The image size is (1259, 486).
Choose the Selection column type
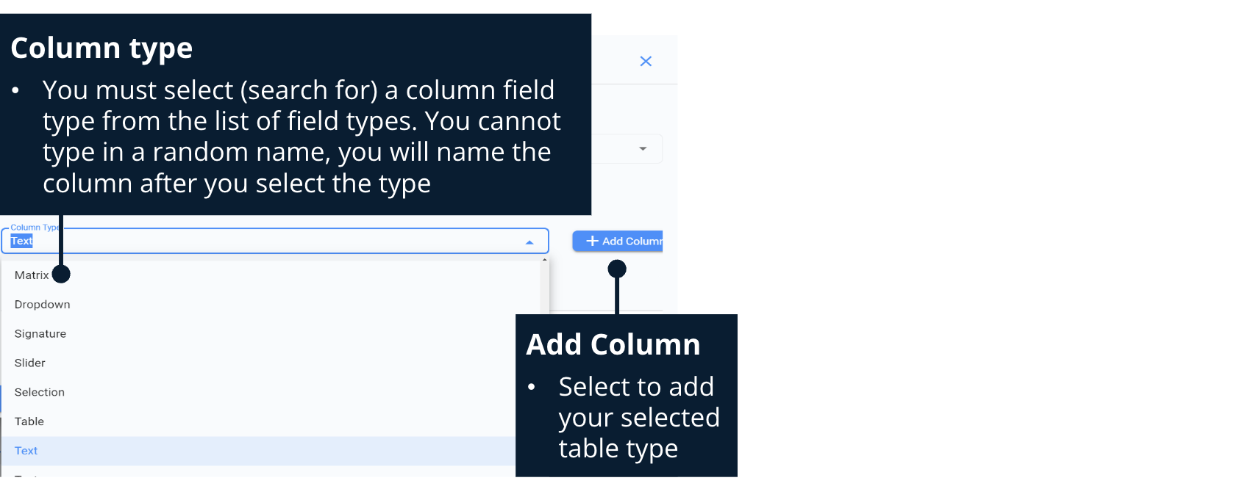pos(40,393)
